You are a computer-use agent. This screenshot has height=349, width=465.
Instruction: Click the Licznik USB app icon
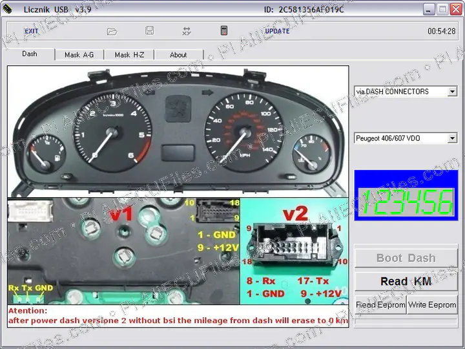[7, 9]
